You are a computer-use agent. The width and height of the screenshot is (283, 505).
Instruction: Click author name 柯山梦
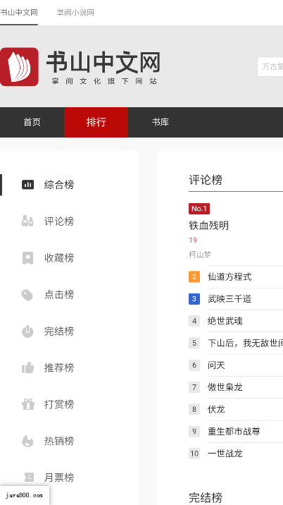tap(200, 255)
